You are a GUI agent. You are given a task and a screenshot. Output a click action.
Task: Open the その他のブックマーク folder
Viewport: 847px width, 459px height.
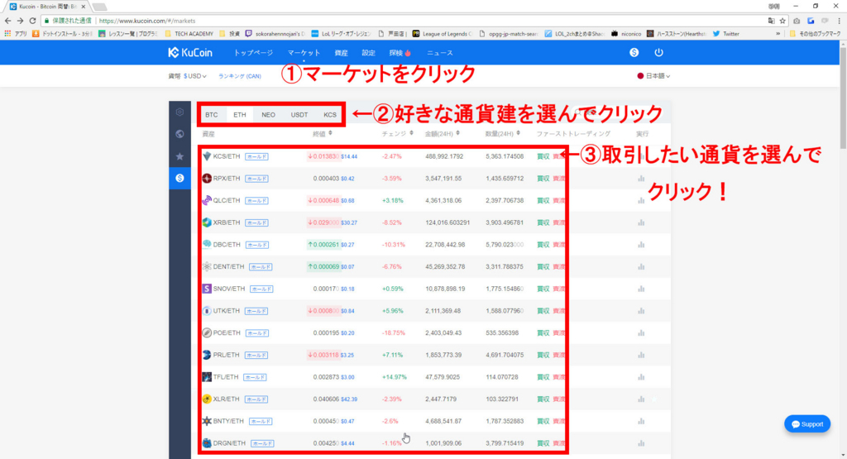click(x=815, y=33)
